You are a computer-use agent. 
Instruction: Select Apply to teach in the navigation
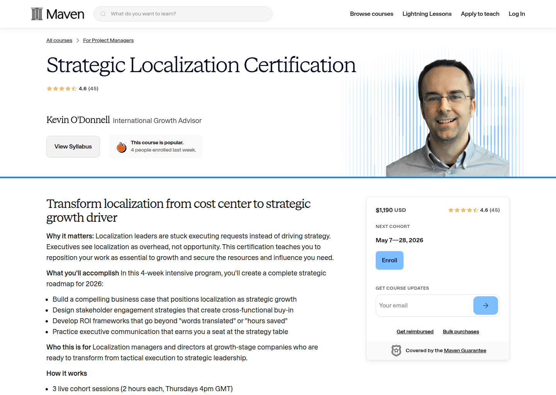tap(480, 14)
